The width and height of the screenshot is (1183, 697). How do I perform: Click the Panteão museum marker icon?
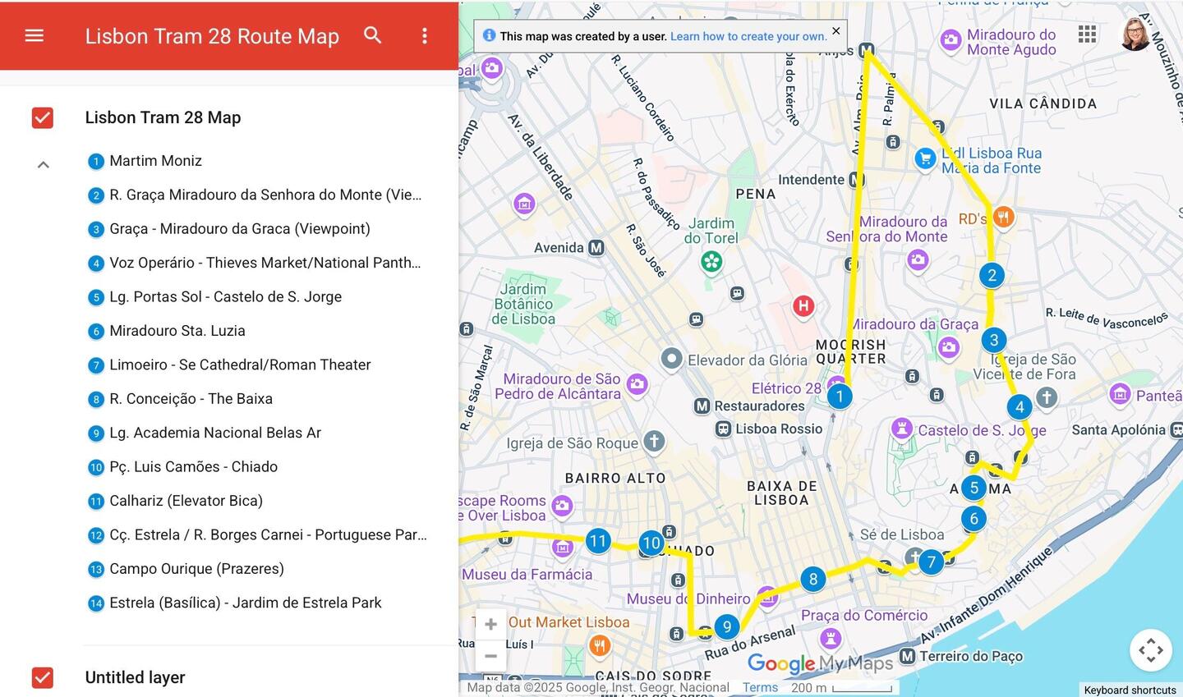[x=1120, y=395]
